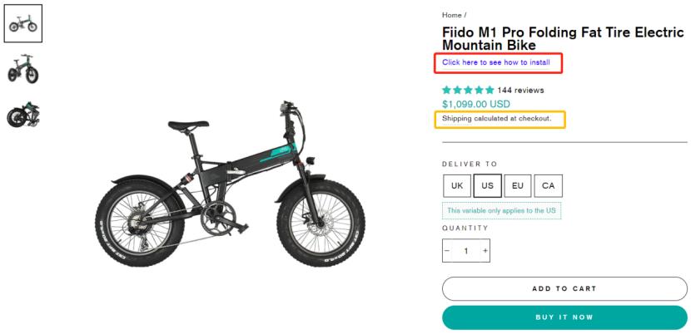Screen dimensions: 691x334
Task: Select the first bike thumbnail image
Action: 23,23
